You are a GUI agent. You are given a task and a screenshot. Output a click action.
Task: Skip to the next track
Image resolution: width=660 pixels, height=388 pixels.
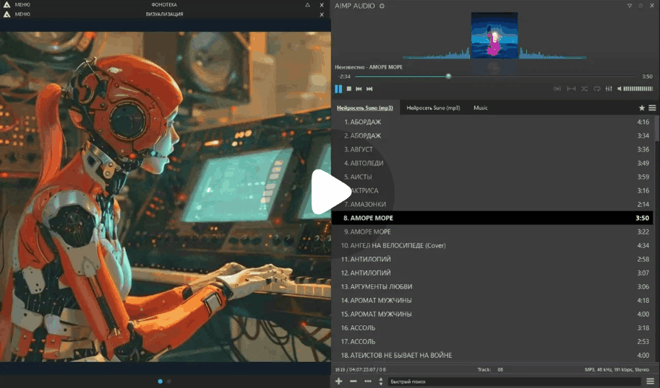pos(369,89)
